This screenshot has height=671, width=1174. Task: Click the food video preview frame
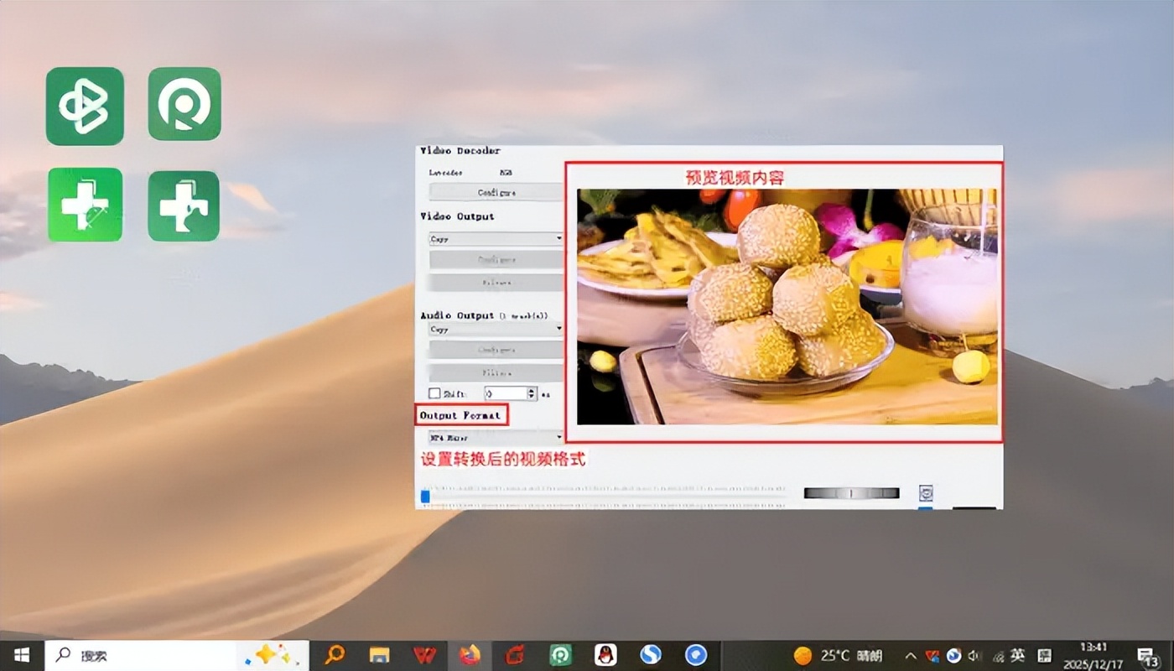click(x=787, y=306)
